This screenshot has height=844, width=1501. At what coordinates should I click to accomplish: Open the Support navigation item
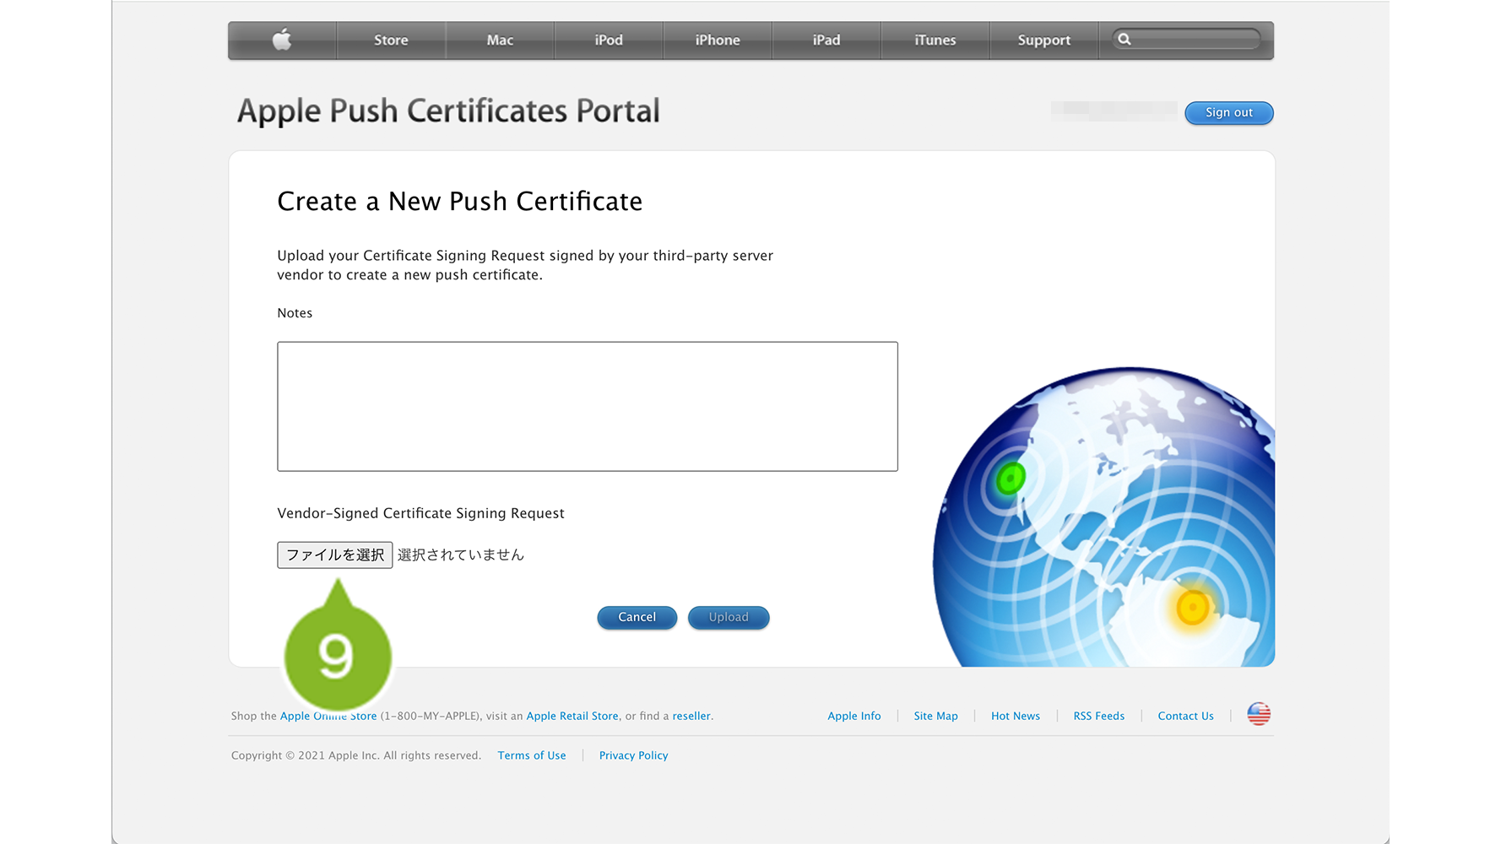[1044, 40]
